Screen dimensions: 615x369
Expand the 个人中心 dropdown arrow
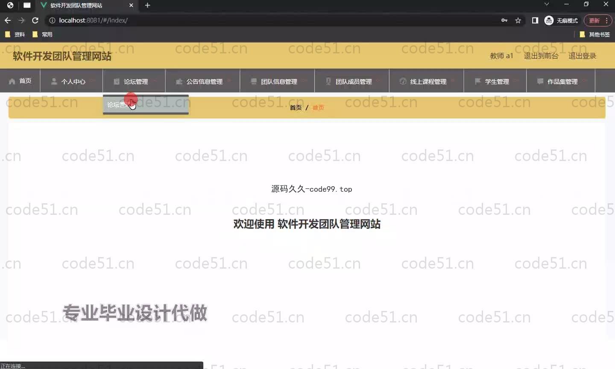coord(92,81)
